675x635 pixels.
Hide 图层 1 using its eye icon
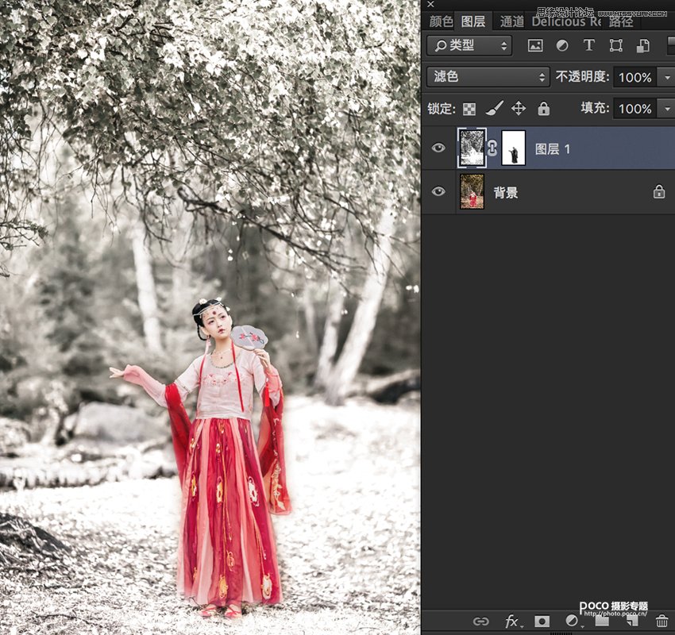pos(438,148)
